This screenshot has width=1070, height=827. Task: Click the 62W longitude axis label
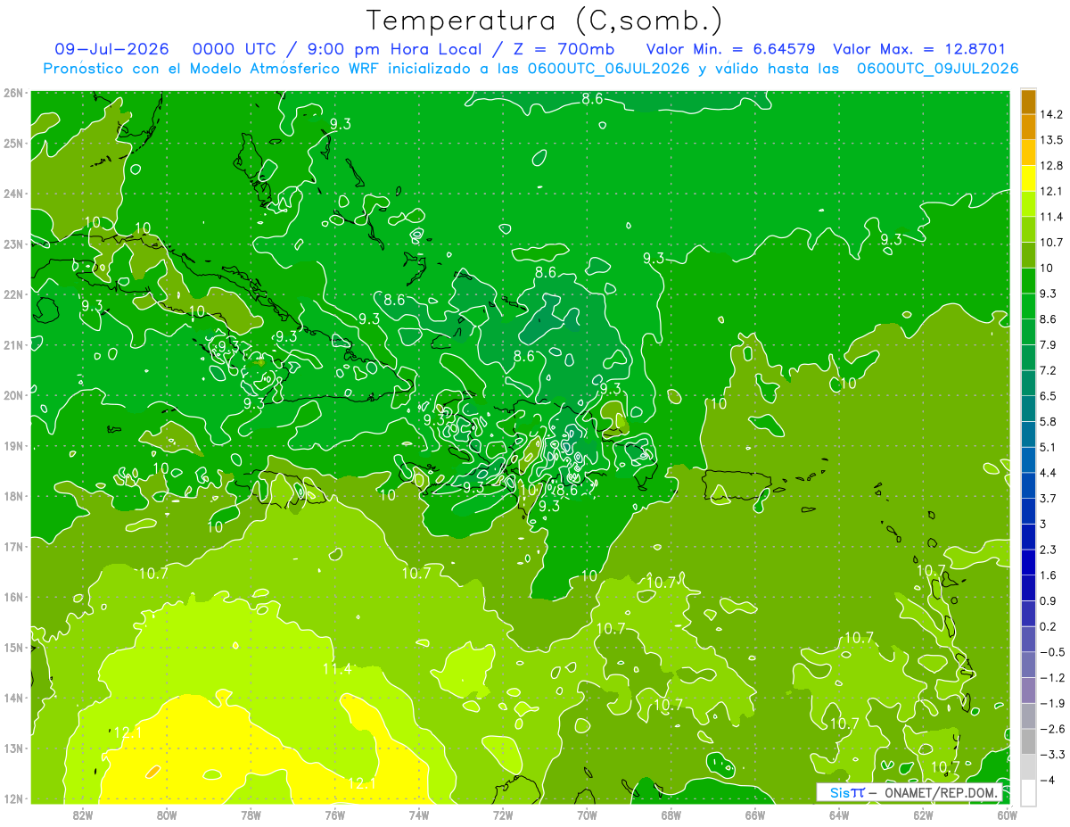coord(924,815)
